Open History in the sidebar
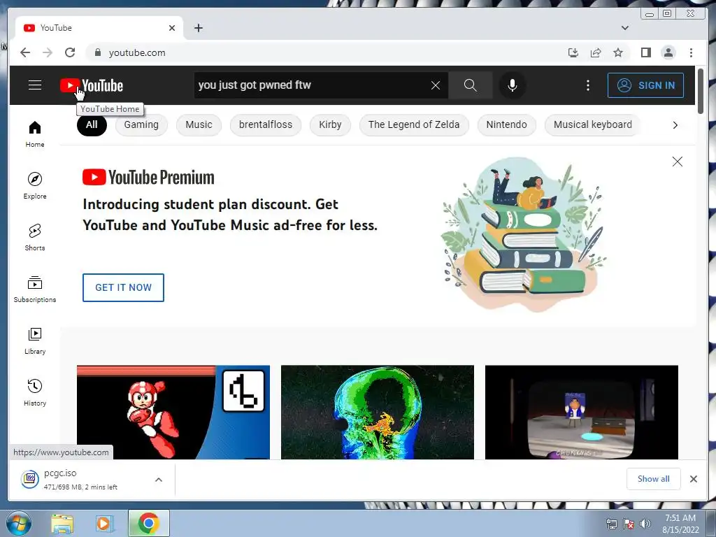The image size is (716, 537). tap(35, 392)
